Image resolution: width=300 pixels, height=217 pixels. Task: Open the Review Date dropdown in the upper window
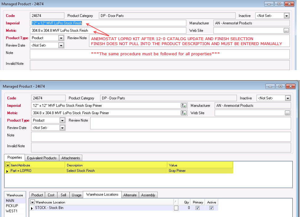[61, 45]
